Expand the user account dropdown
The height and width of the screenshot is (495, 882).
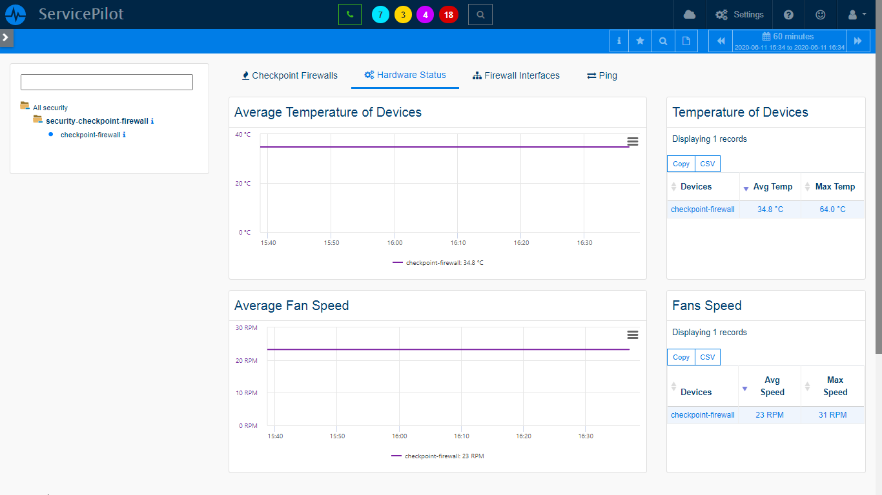tap(856, 14)
